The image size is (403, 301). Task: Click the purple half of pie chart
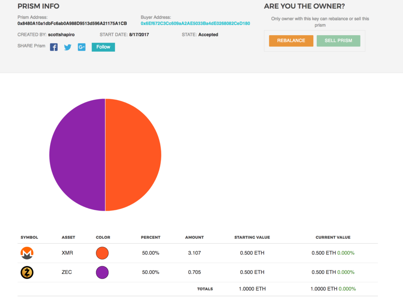pos(77,155)
